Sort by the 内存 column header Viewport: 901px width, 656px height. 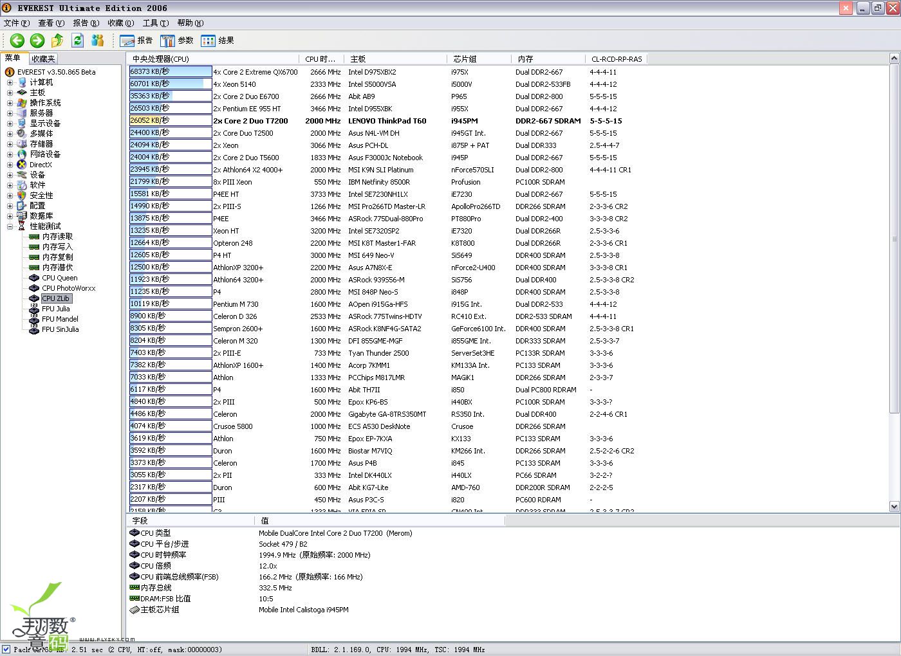[x=548, y=59]
